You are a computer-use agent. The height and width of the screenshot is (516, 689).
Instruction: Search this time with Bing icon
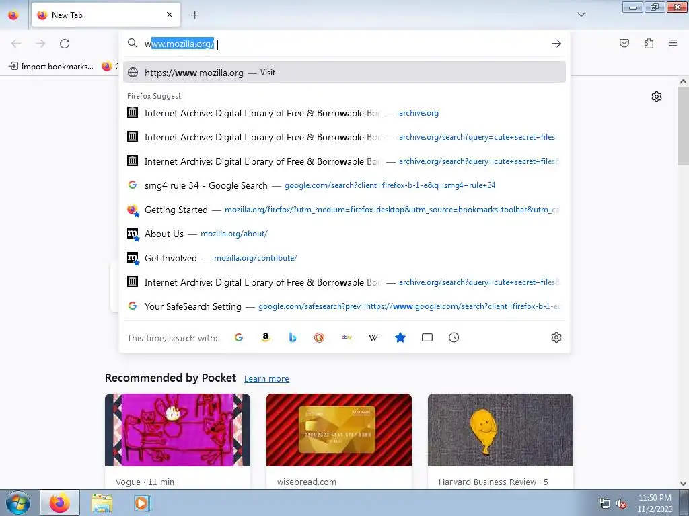pyautogui.click(x=293, y=337)
